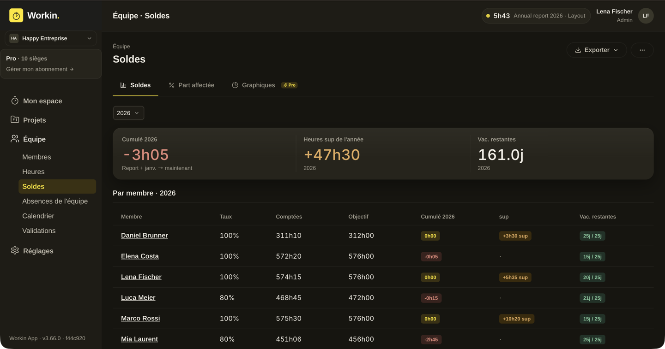The height and width of the screenshot is (349, 665).
Task: Open Daniel Brunner's member page
Action: (144, 236)
